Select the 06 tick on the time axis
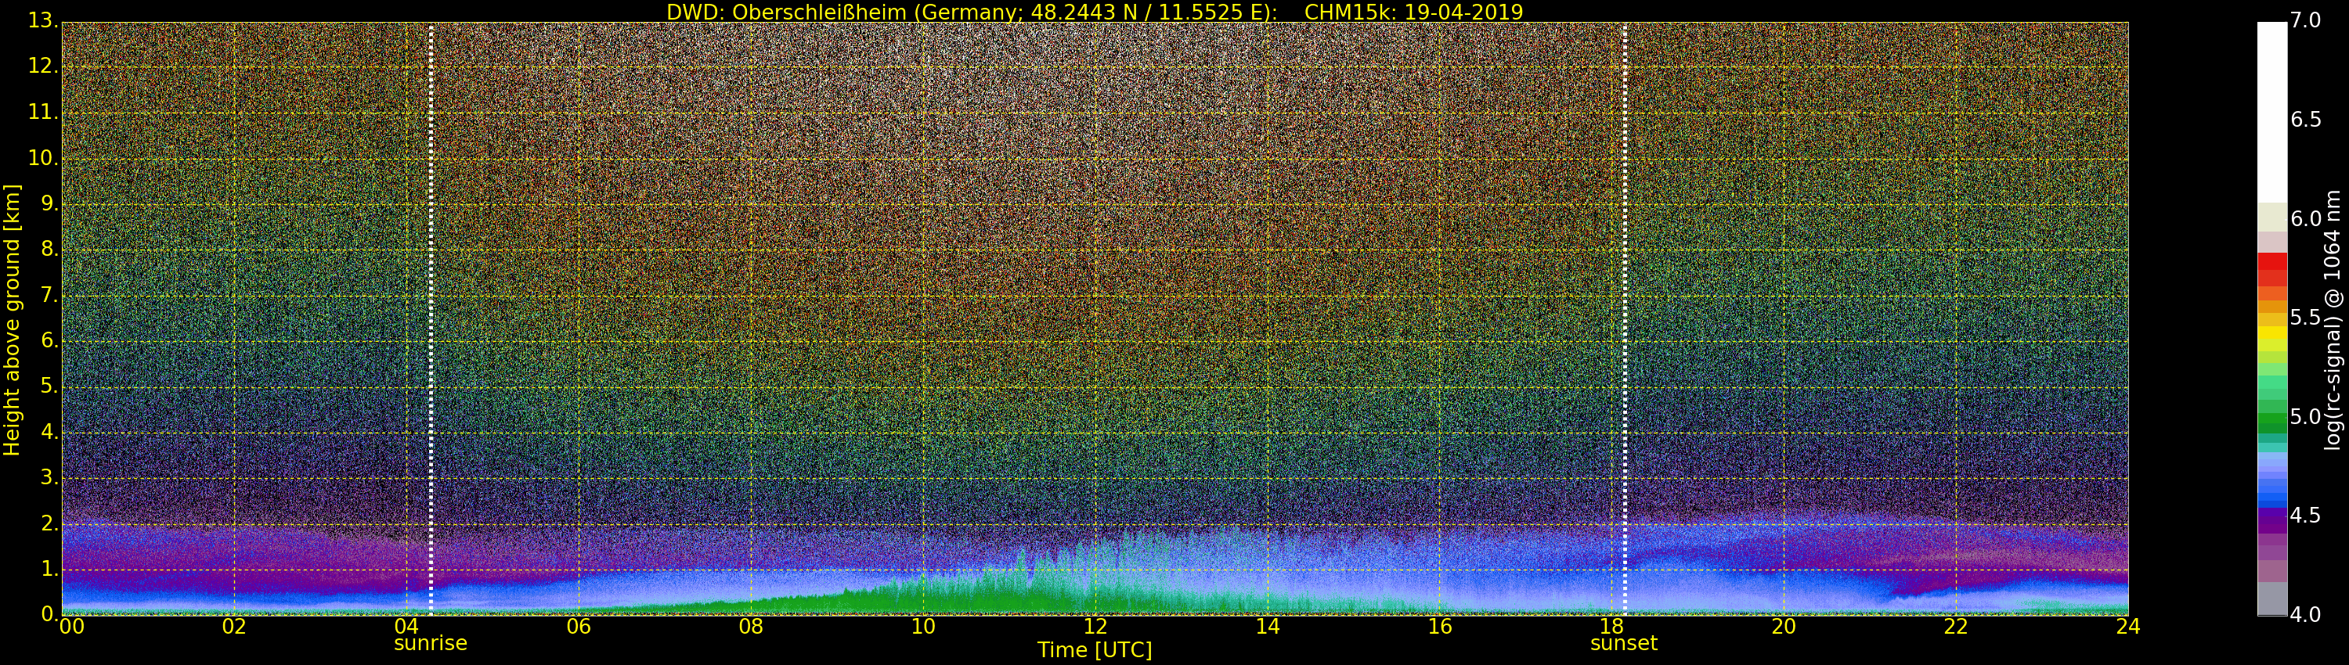This screenshot has width=2349, height=665. click(x=578, y=627)
